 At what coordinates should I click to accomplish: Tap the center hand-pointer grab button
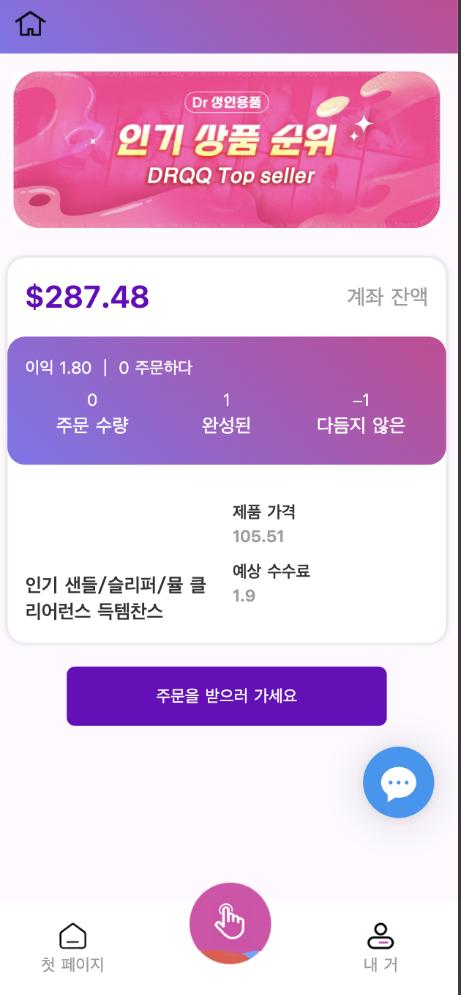[x=230, y=920]
